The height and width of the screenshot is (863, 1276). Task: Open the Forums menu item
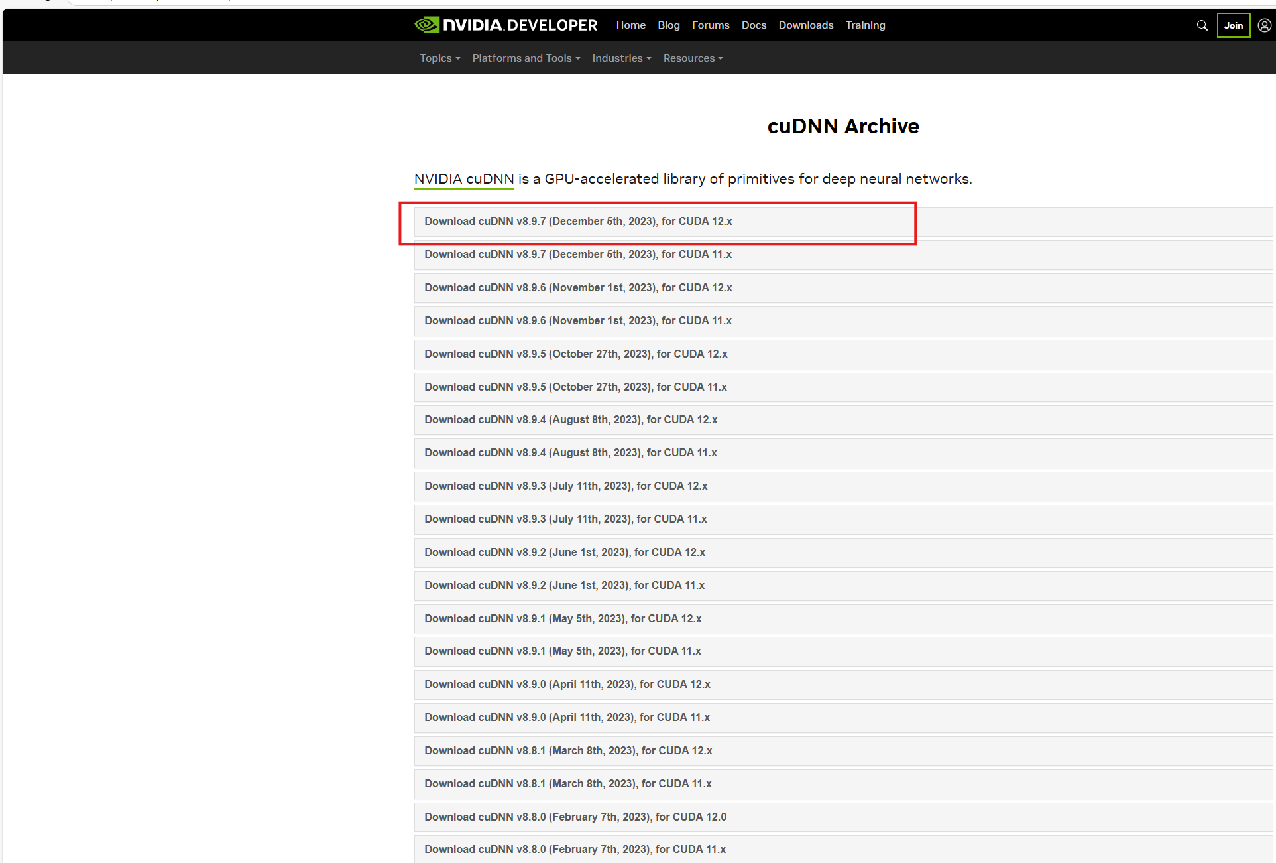(711, 25)
